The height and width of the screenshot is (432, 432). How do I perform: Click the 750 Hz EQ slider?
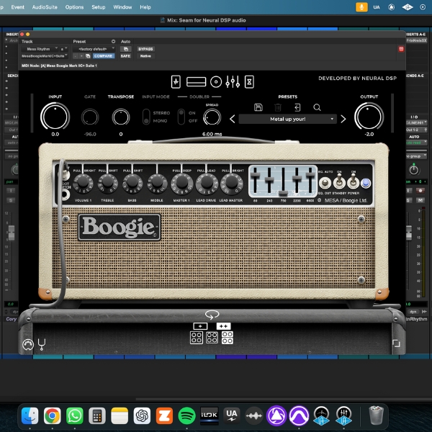click(283, 193)
